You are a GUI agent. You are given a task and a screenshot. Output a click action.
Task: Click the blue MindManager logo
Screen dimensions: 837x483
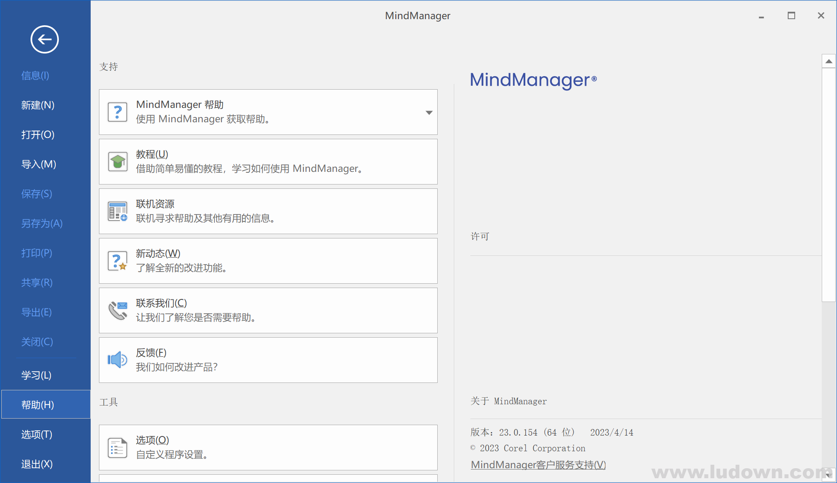click(533, 80)
